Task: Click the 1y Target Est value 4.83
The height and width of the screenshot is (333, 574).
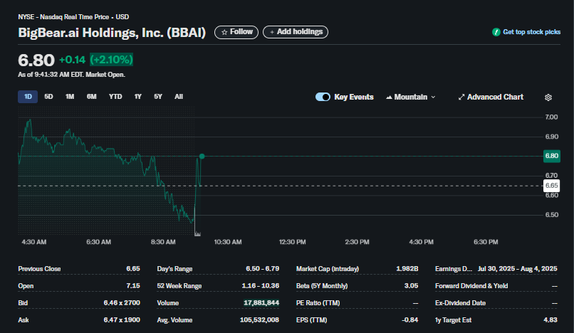Action: click(550, 319)
